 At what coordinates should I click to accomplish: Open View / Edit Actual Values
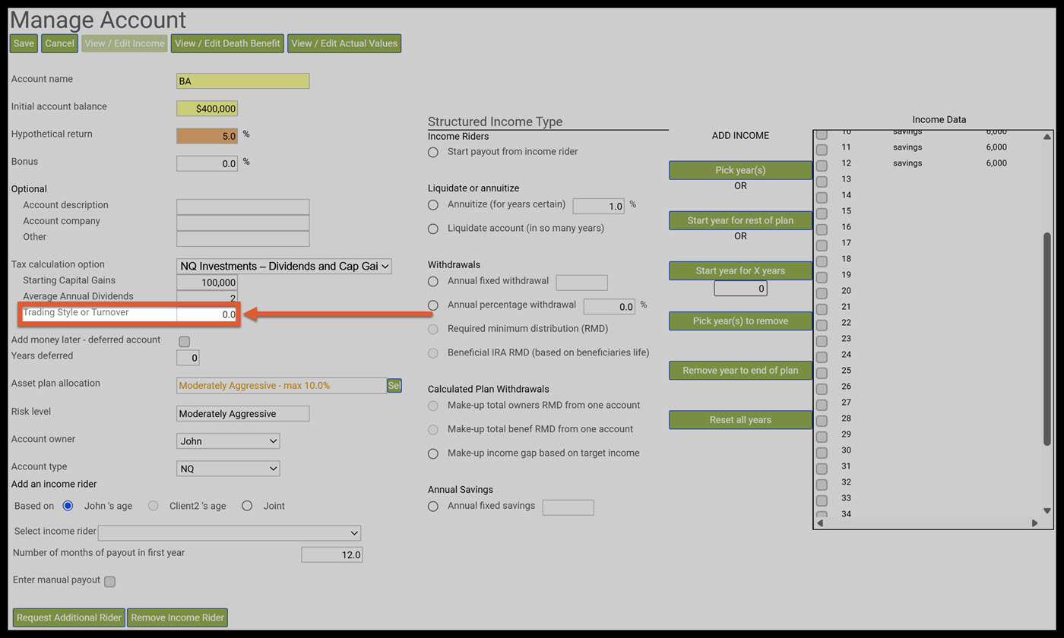click(344, 43)
